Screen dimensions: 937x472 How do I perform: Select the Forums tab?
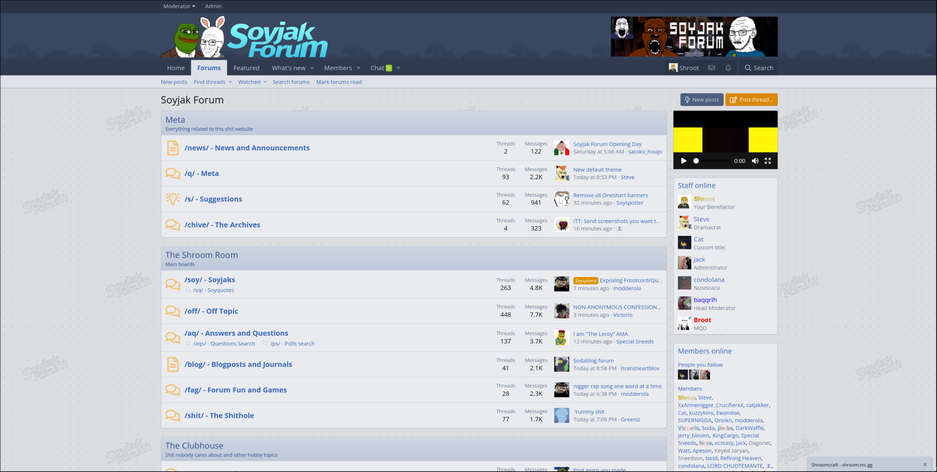point(209,68)
